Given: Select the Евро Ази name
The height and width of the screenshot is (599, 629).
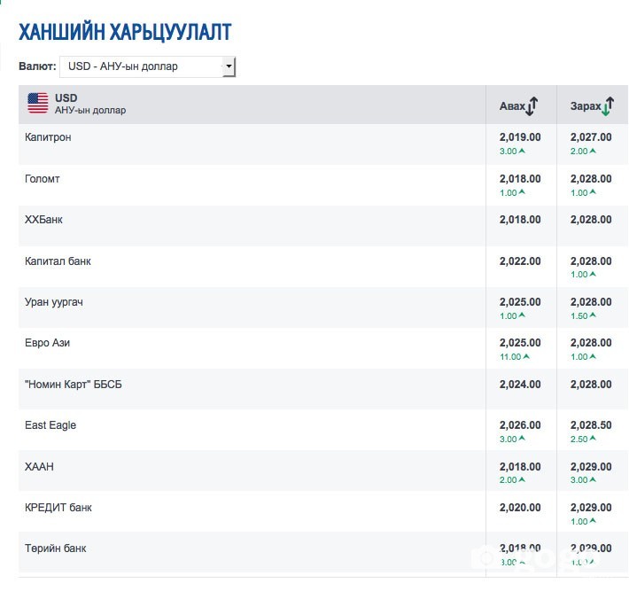Looking at the screenshot, I should click(x=47, y=343).
